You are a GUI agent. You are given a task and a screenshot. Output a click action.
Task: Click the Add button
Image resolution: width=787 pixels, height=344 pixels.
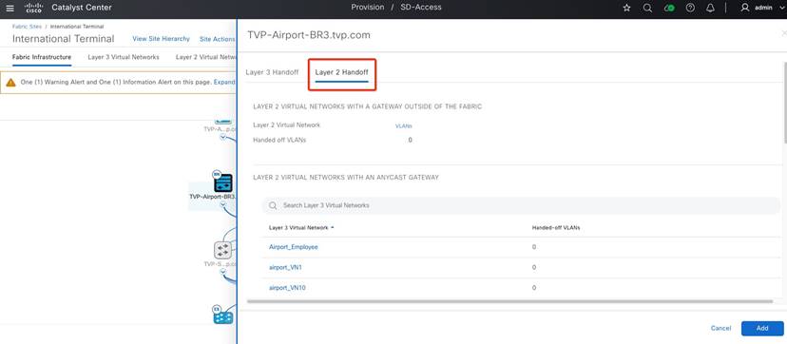pyautogui.click(x=762, y=328)
